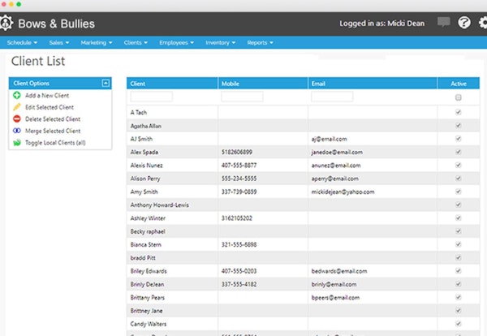Sort by the Client column header
The width and height of the screenshot is (487, 336).
pyautogui.click(x=172, y=84)
